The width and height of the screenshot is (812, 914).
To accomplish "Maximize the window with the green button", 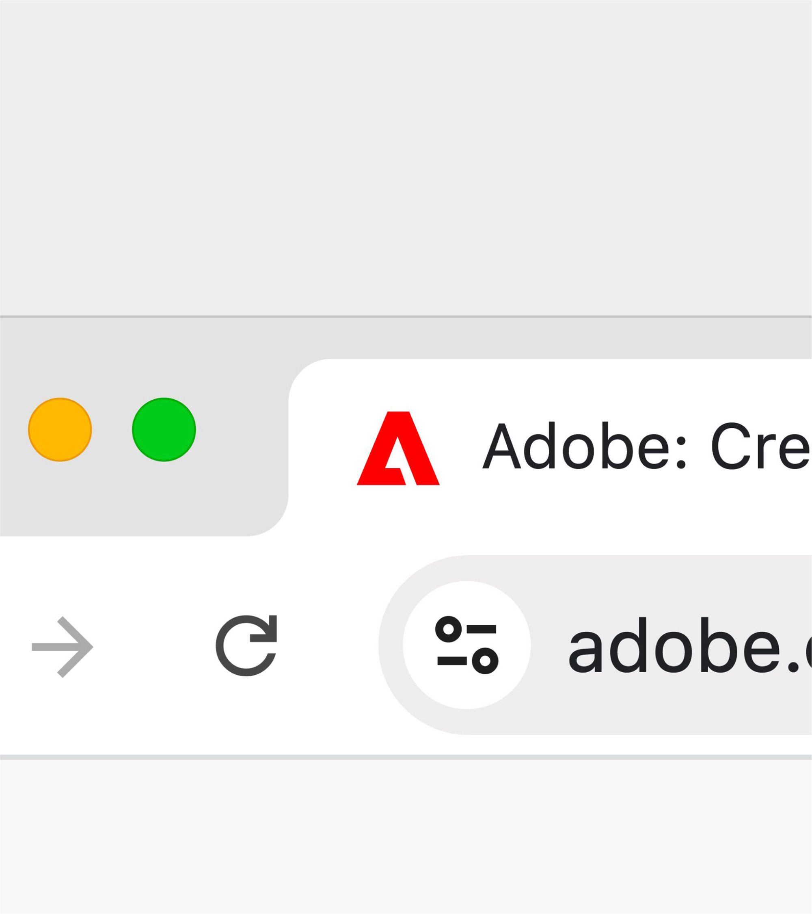I will tap(164, 429).
